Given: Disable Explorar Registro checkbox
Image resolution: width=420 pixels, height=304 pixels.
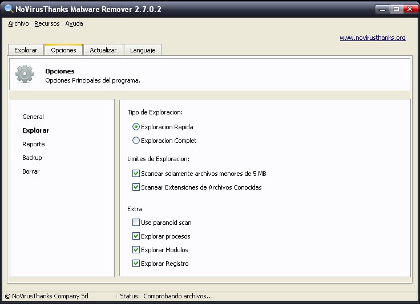Looking at the screenshot, I should point(136,264).
